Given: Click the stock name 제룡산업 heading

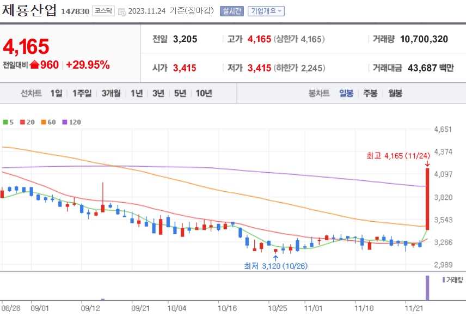Looking at the screenshot, I should tap(29, 10).
